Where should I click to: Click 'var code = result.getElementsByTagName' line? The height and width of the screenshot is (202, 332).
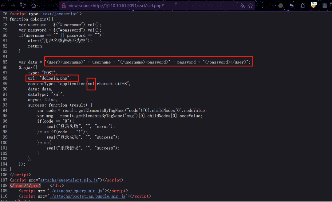coord(122,110)
